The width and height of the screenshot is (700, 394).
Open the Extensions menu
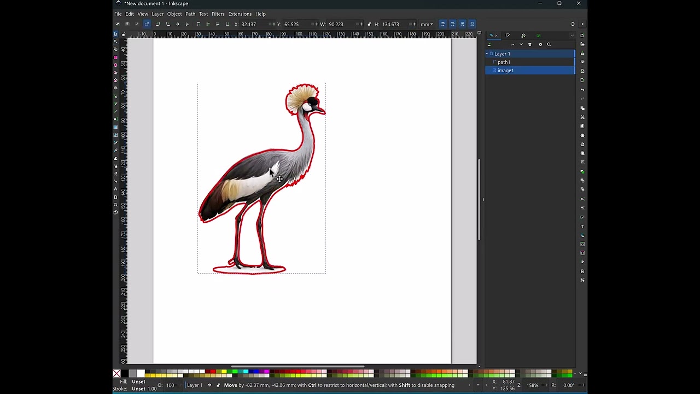pos(240,14)
